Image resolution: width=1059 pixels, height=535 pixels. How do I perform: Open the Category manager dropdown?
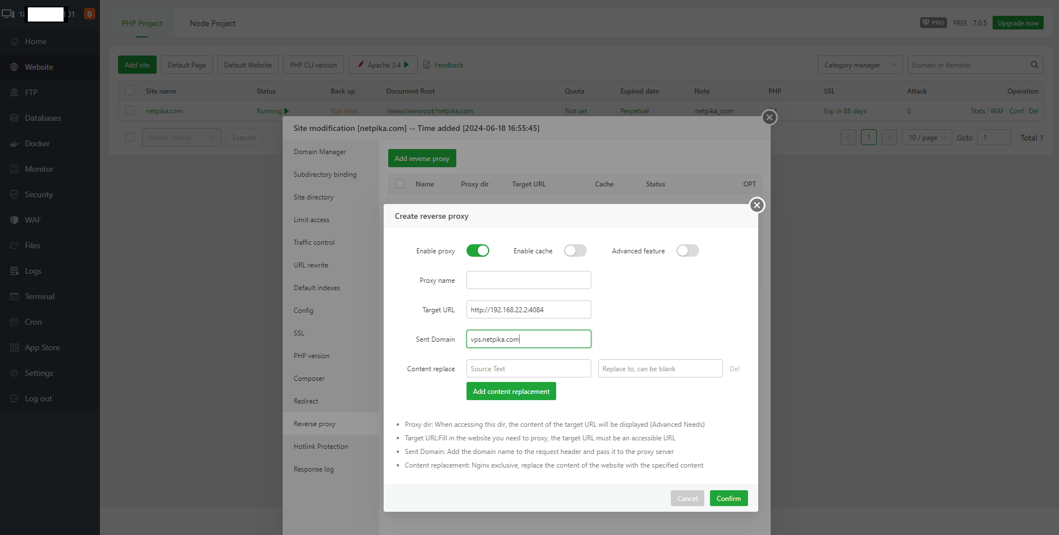[x=859, y=65]
